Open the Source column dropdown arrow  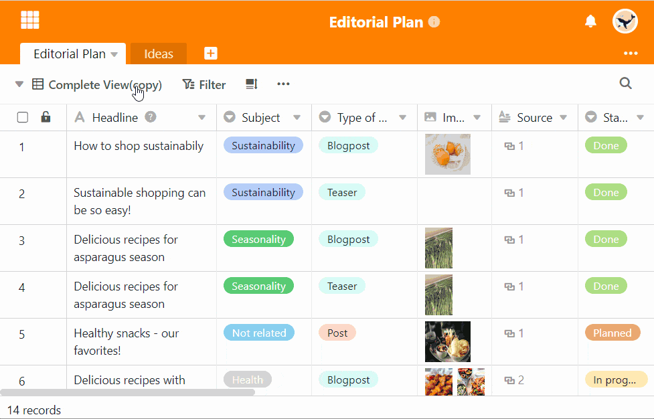click(563, 118)
